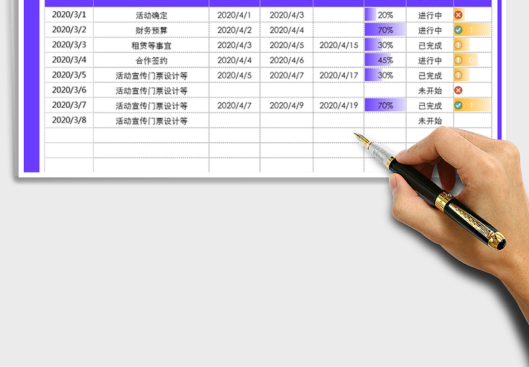529x367 pixels.
Task: Click the task name cell 活动确定
Action: pyautogui.click(x=151, y=15)
